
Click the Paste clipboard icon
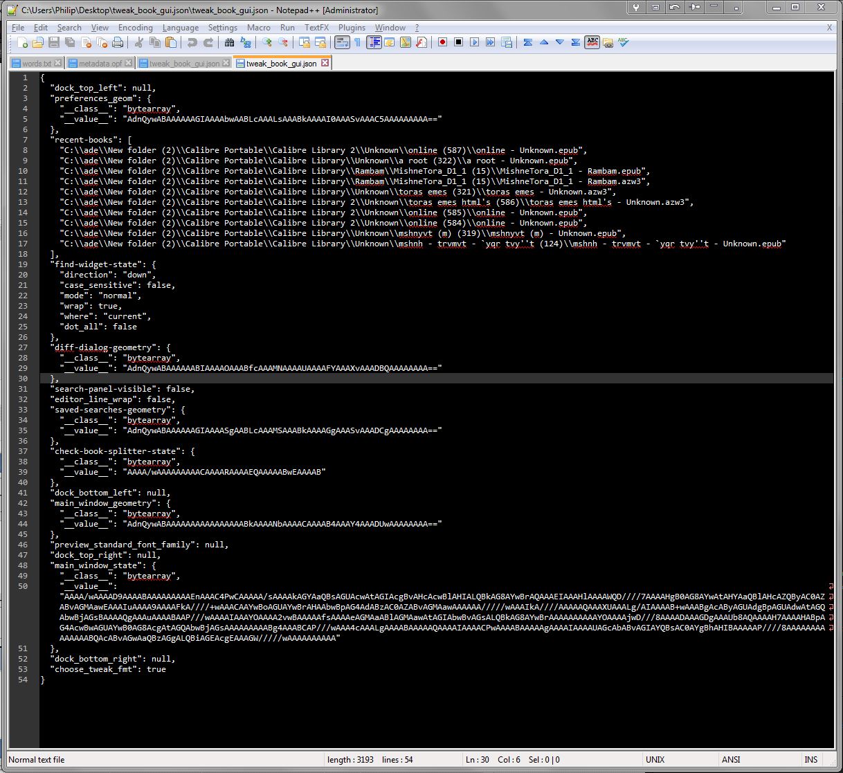coord(171,43)
